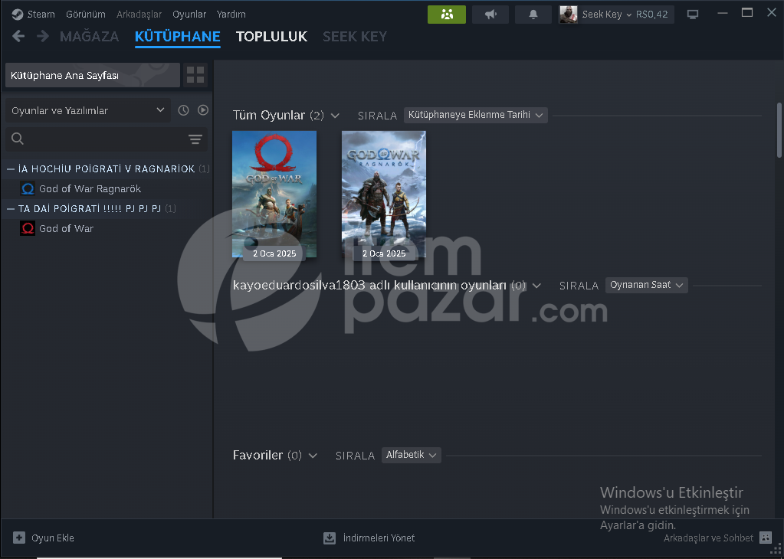
Task: Click the Seek Key profile avatar
Action: 569,15
